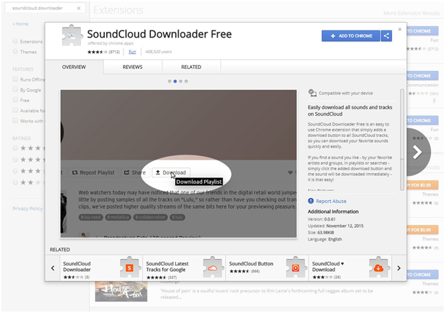Check the Free feature checkbox
445x313 pixels.
16,100
